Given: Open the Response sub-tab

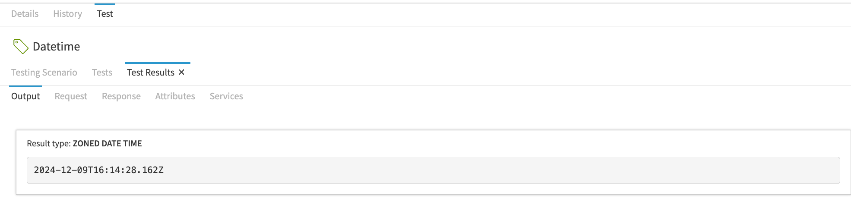Looking at the screenshot, I should coord(121,96).
